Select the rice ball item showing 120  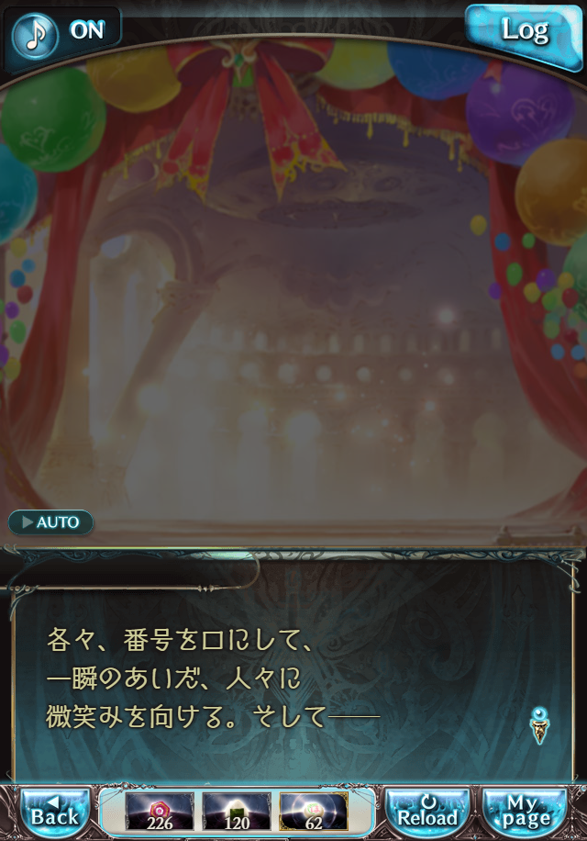[x=237, y=812]
